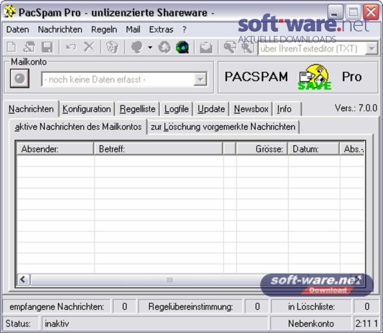The image size is (383, 333).
Task: Open the Texteditor (TXT) dropdown
Action: pos(372,49)
